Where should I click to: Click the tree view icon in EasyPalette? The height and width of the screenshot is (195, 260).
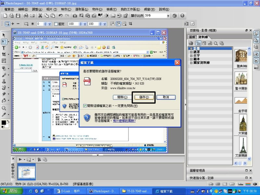198,44
